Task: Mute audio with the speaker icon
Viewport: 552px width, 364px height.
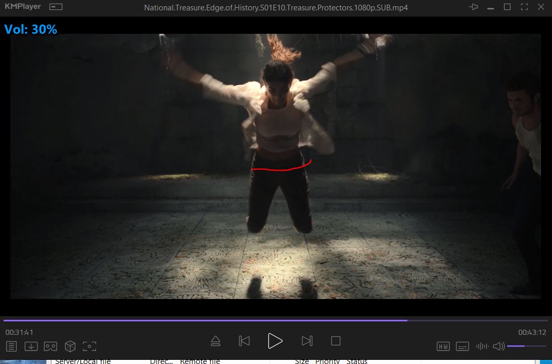Action: tap(498, 346)
